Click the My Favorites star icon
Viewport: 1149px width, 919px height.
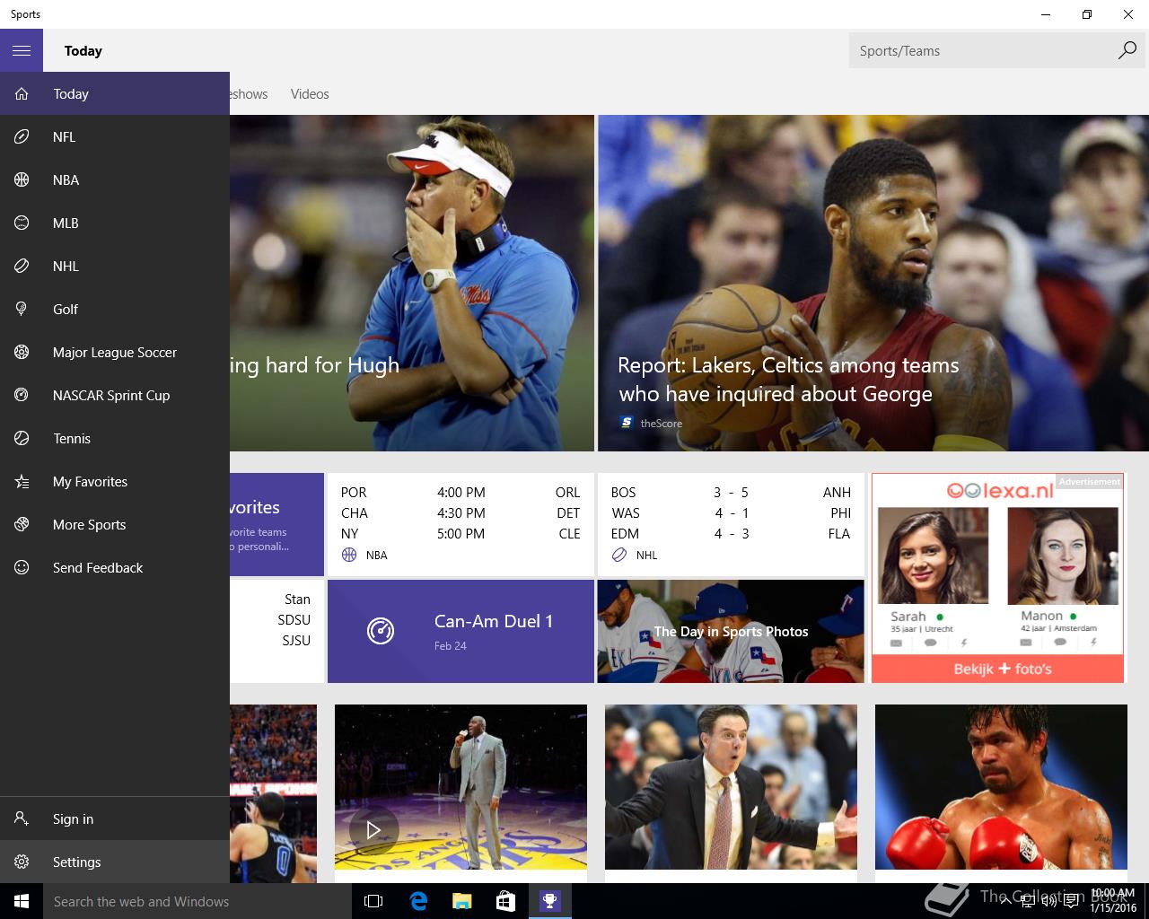tap(22, 482)
